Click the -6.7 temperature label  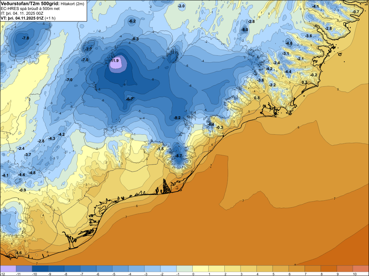click(130, 99)
